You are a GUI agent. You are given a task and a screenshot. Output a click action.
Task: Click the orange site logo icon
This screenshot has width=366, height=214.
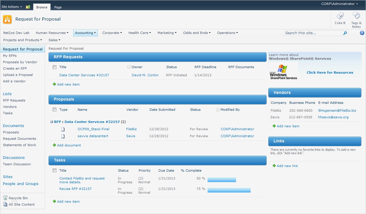point(7,19)
